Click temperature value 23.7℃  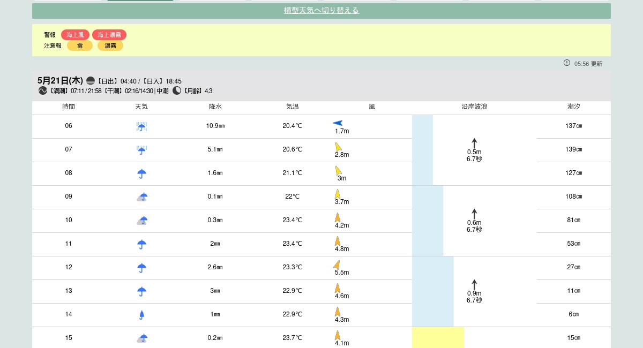tap(293, 338)
